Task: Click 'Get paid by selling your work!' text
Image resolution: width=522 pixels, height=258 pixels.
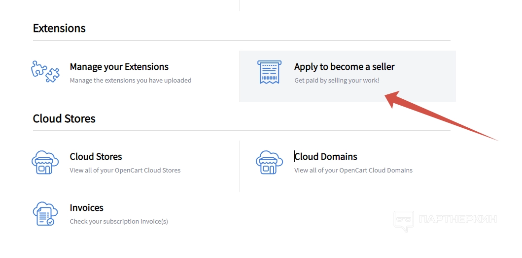Action: point(337,80)
